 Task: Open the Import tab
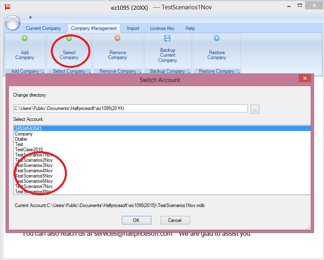click(x=133, y=28)
